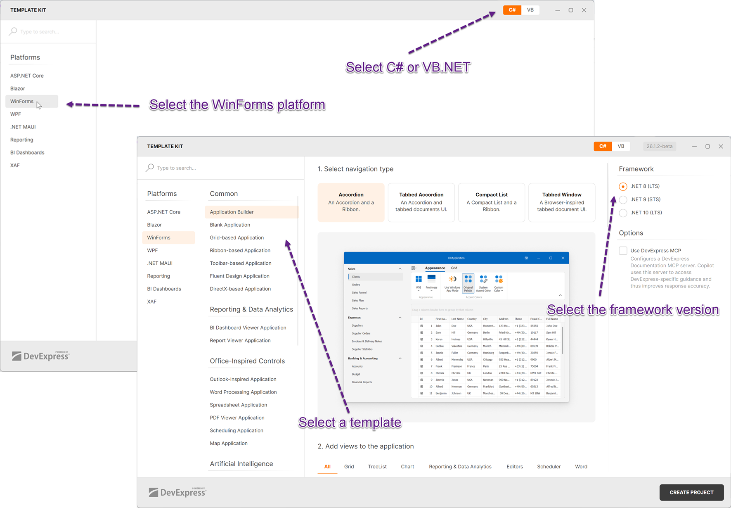Open the Scheduler views tab
Image resolution: width=731 pixels, height=508 pixels.
pos(549,467)
